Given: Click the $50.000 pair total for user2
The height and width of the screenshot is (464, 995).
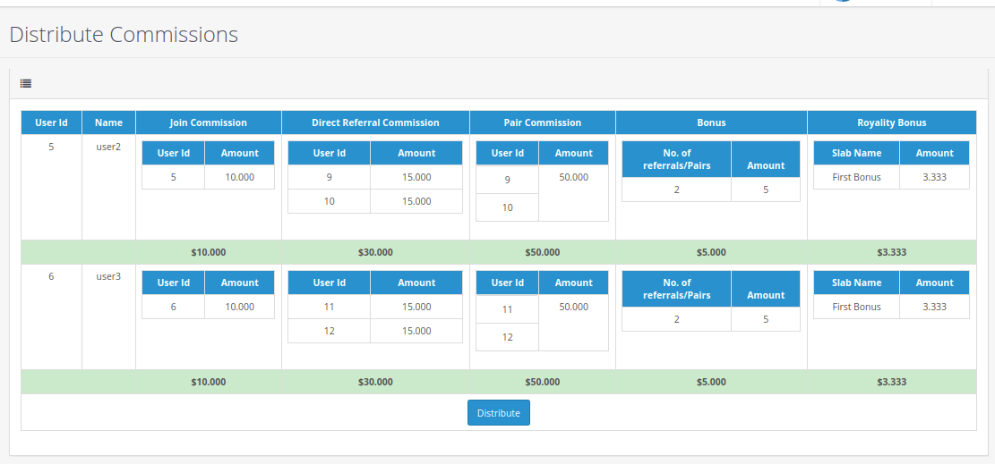Looking at the screenshot, I should [542, 252].
